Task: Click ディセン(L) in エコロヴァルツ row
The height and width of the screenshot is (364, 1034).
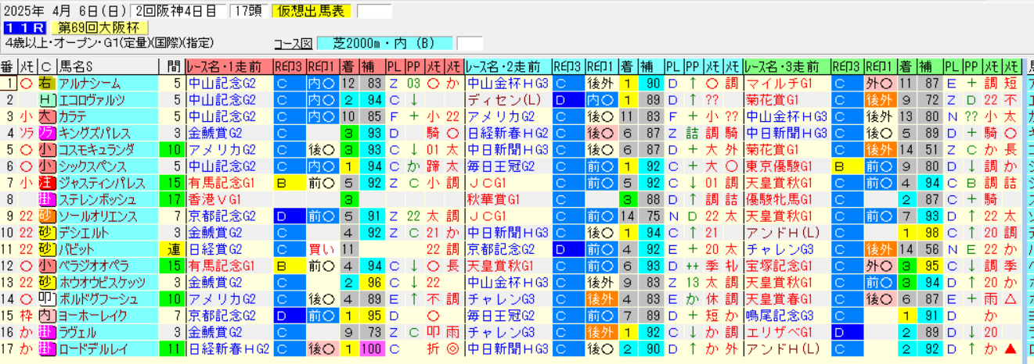Action: (508, 100)
